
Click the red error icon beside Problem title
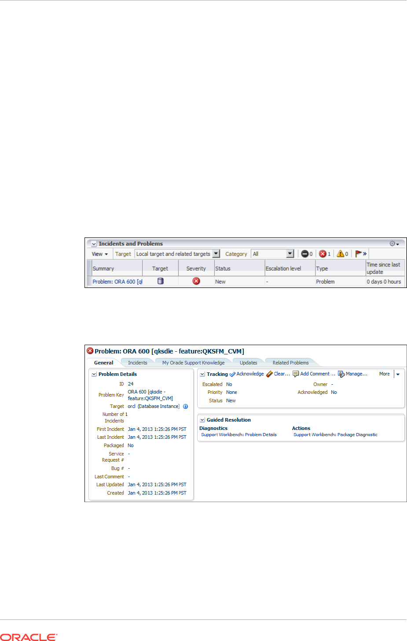pyautogui.click(x=90, y=351)
